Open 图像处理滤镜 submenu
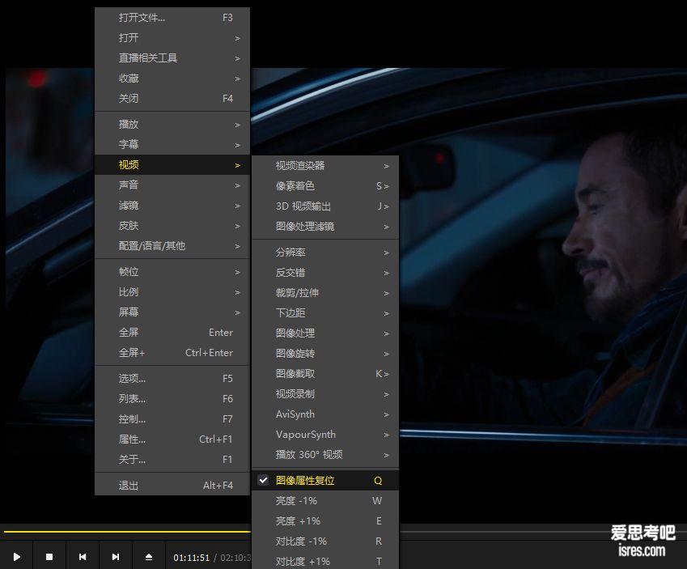The width and height of the screenshot is (687, 569). pos(325,226)
